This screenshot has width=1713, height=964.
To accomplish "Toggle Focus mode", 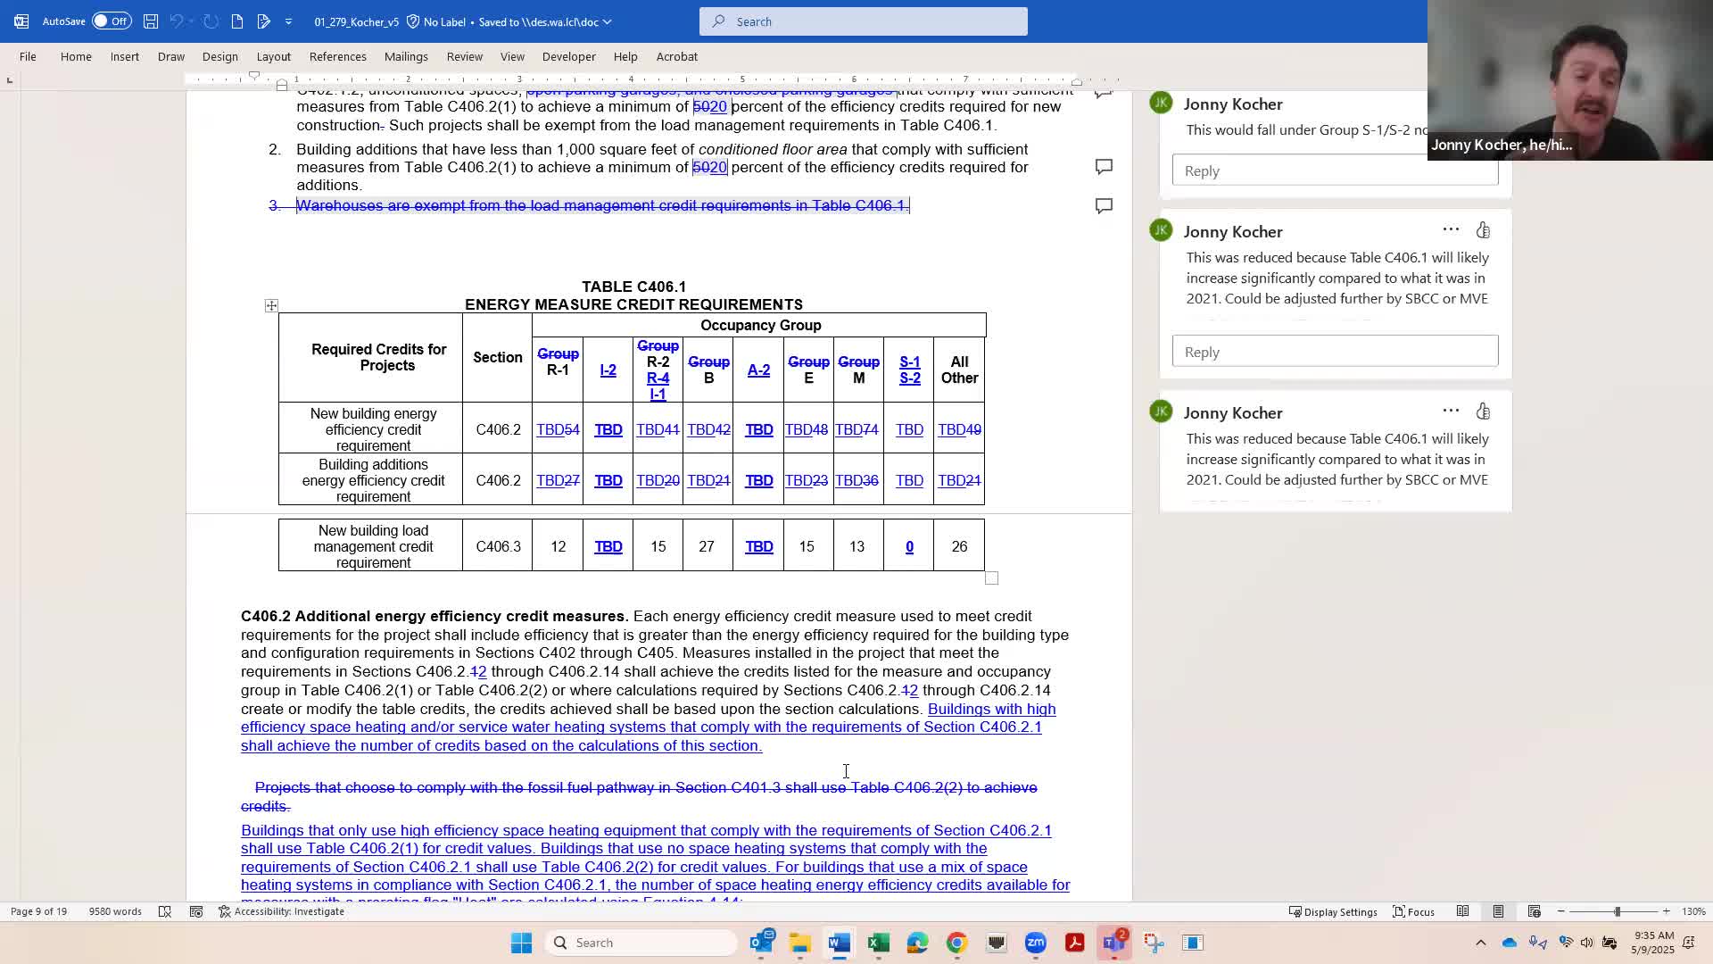I will coord(1413,911).
